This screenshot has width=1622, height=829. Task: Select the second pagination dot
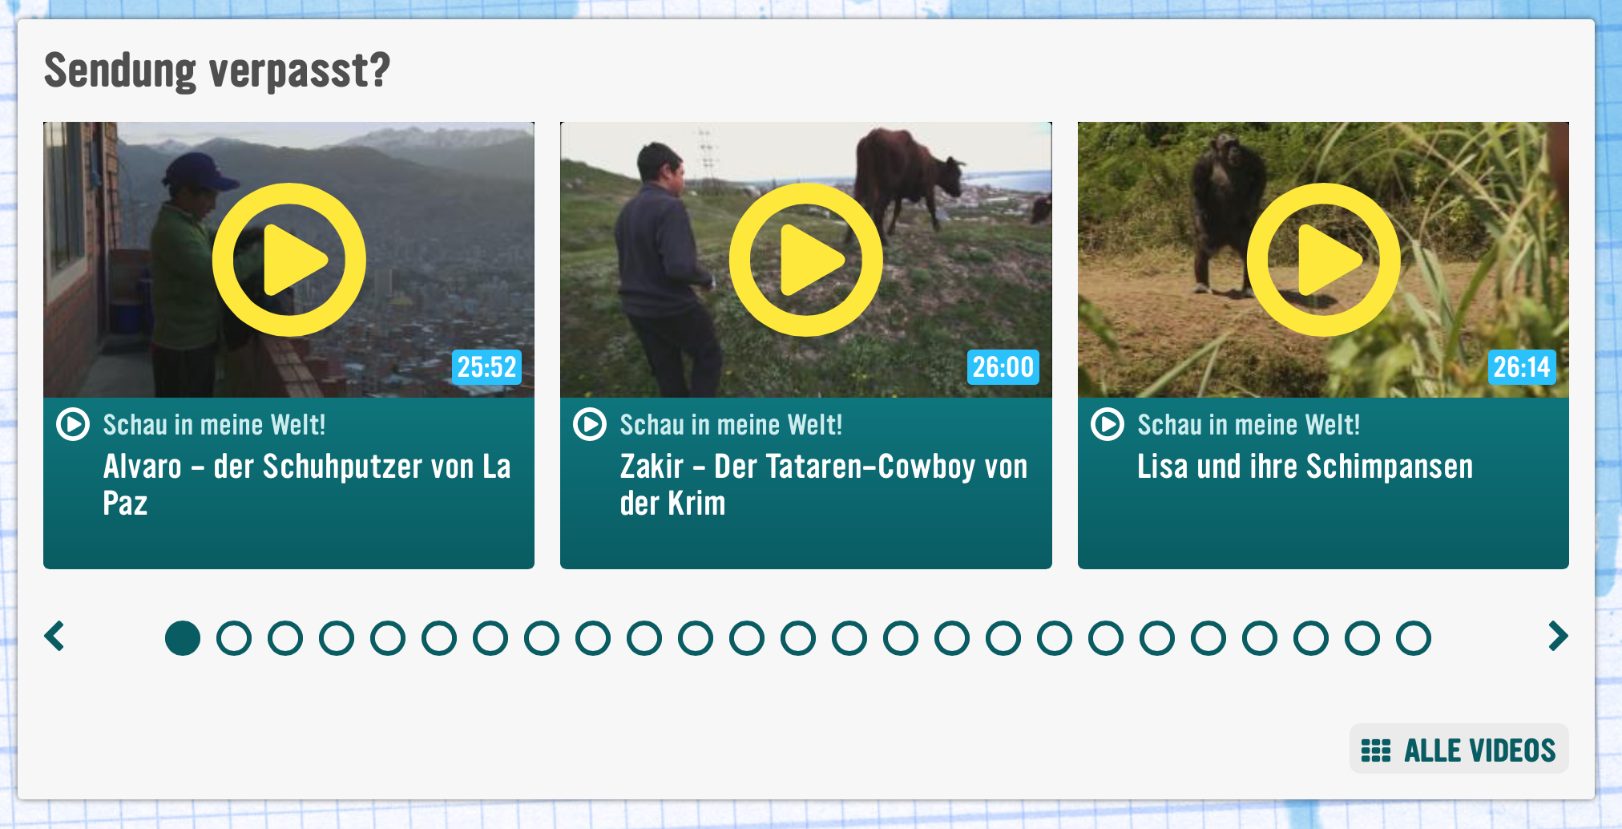pos(234,638)
